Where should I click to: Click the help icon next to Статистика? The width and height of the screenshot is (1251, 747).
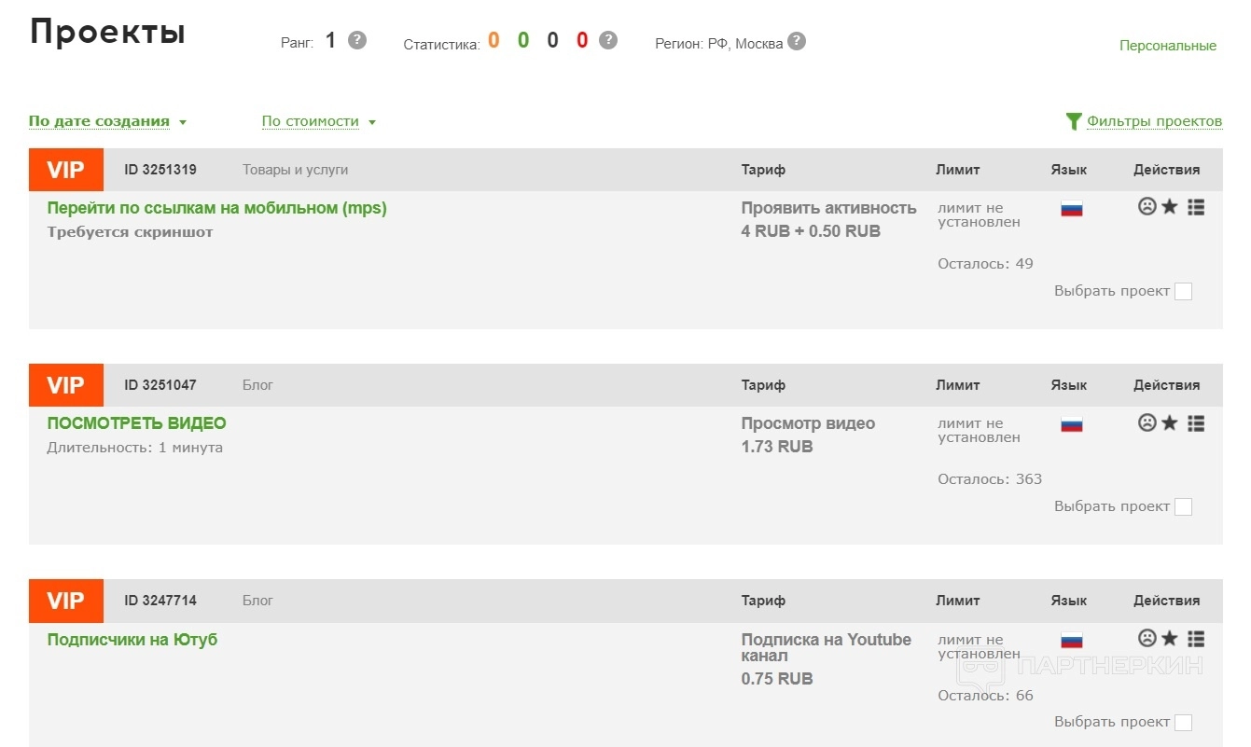(608, 41)
